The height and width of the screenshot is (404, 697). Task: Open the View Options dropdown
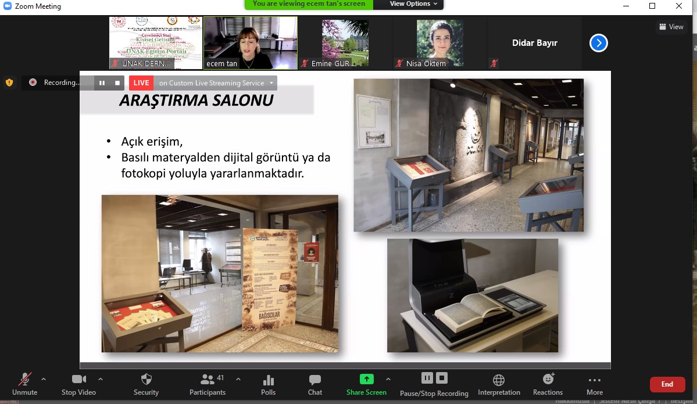click(410, 4)
